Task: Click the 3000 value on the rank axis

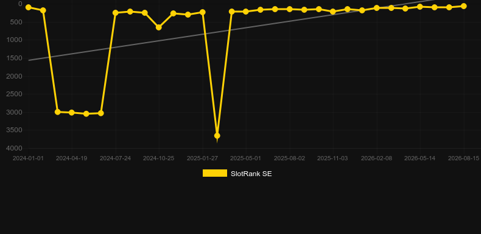Action: (x=15, y=112)
